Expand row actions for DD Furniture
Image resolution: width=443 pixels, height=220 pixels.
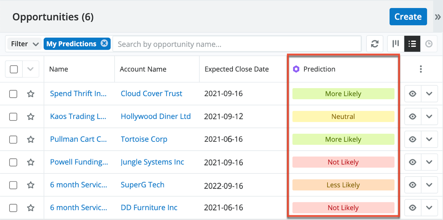point(429,208)
